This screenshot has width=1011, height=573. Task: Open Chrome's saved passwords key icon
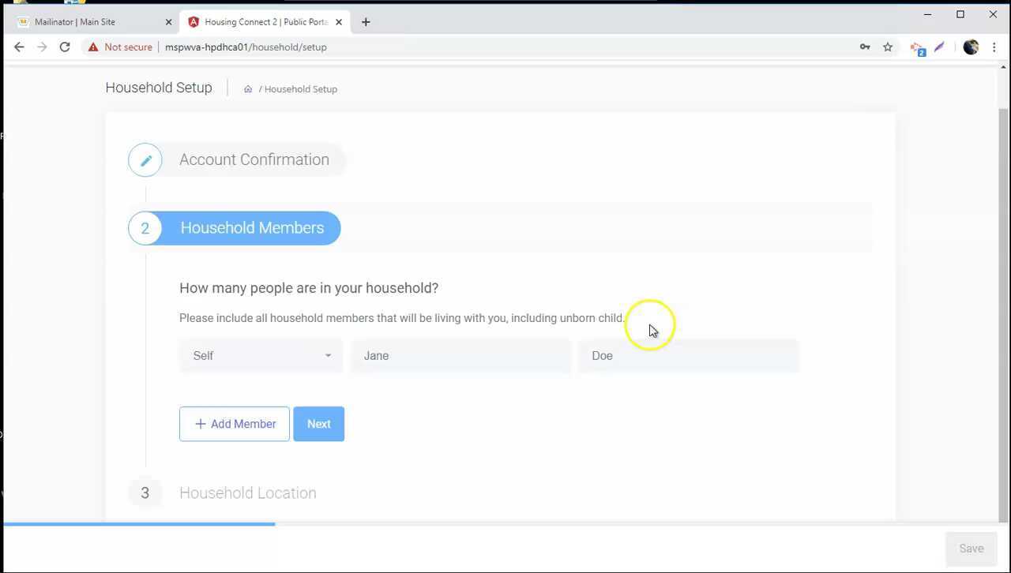865,47
